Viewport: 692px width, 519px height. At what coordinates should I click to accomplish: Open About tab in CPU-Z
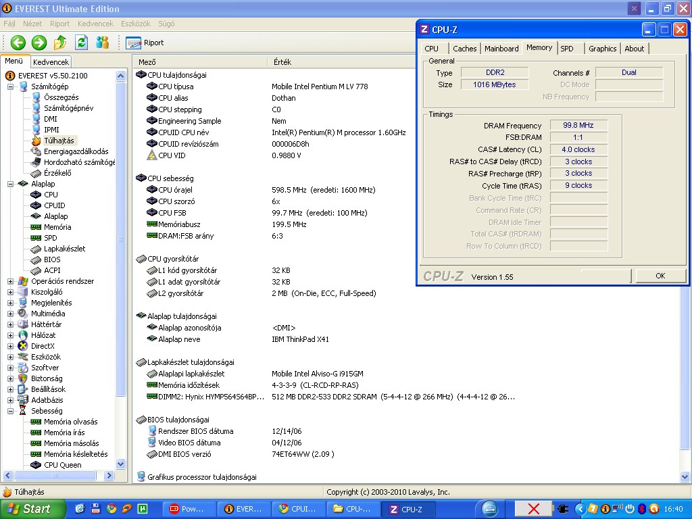pos(634,49)
